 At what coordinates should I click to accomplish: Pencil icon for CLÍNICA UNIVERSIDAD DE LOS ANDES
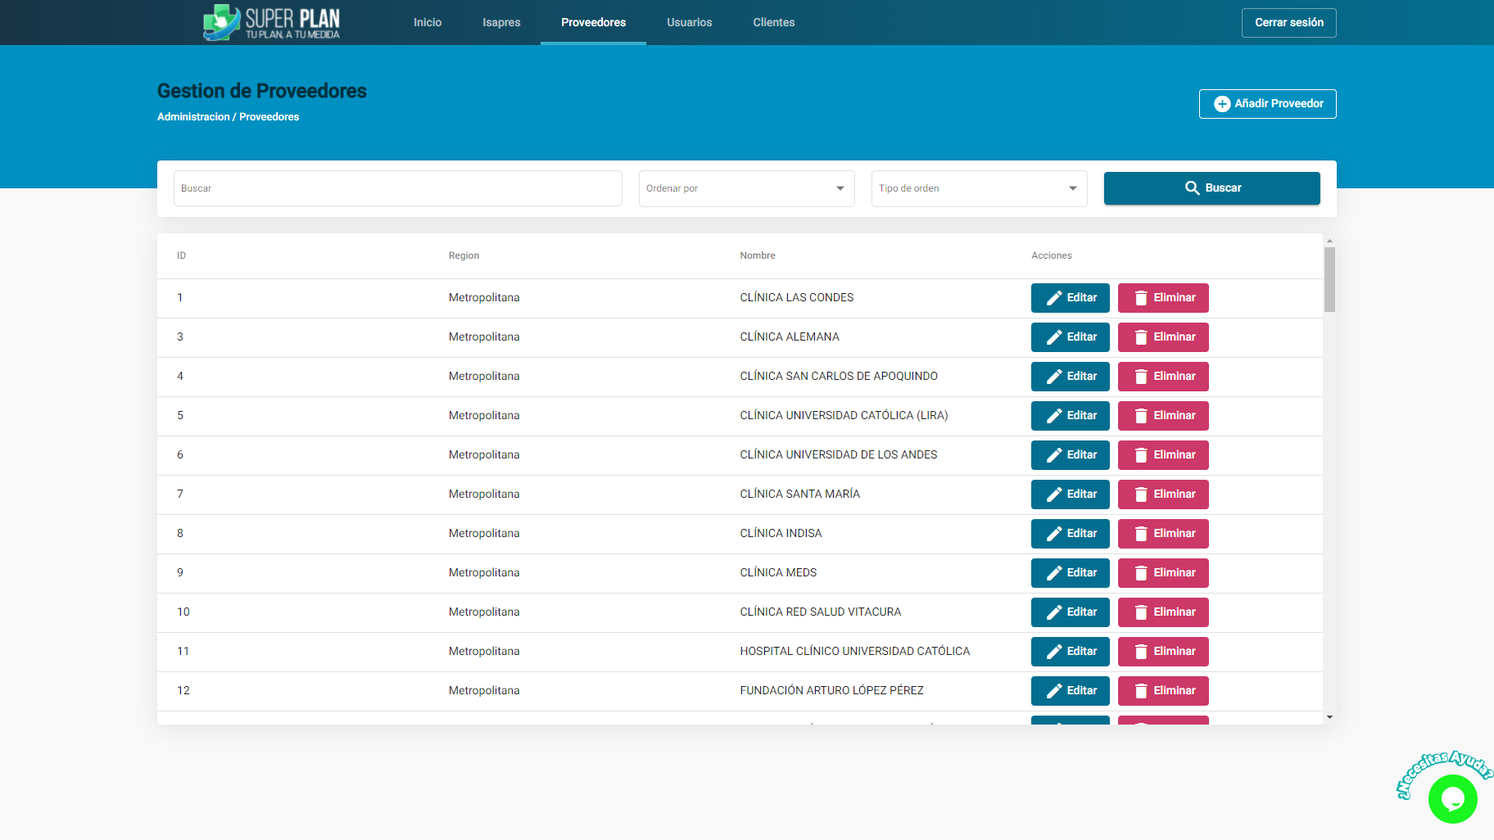(1054, 455)
